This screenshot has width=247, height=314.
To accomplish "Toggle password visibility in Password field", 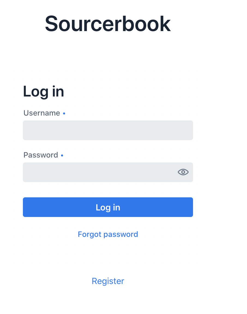I will pos(183,172).
